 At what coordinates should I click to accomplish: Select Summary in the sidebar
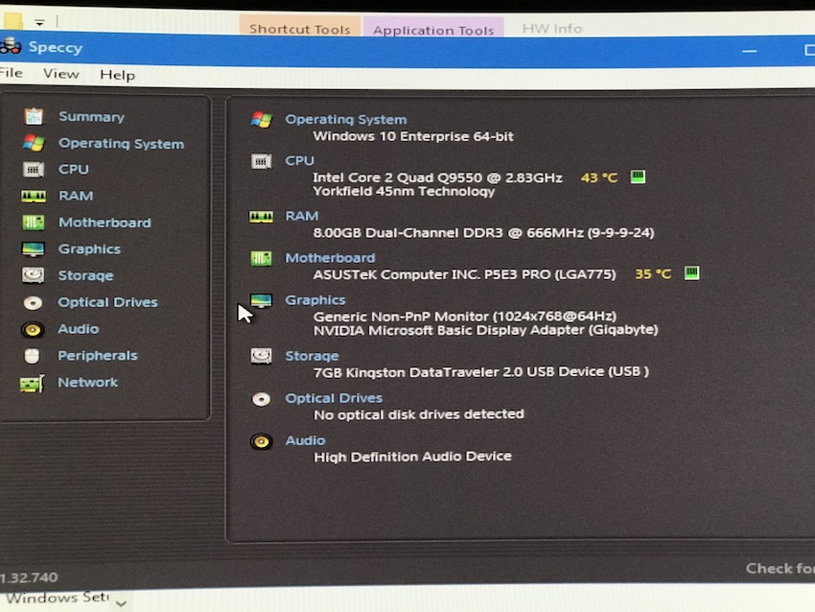pos(91,116)
